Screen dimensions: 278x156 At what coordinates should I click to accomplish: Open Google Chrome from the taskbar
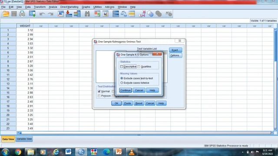pos(18,152)
